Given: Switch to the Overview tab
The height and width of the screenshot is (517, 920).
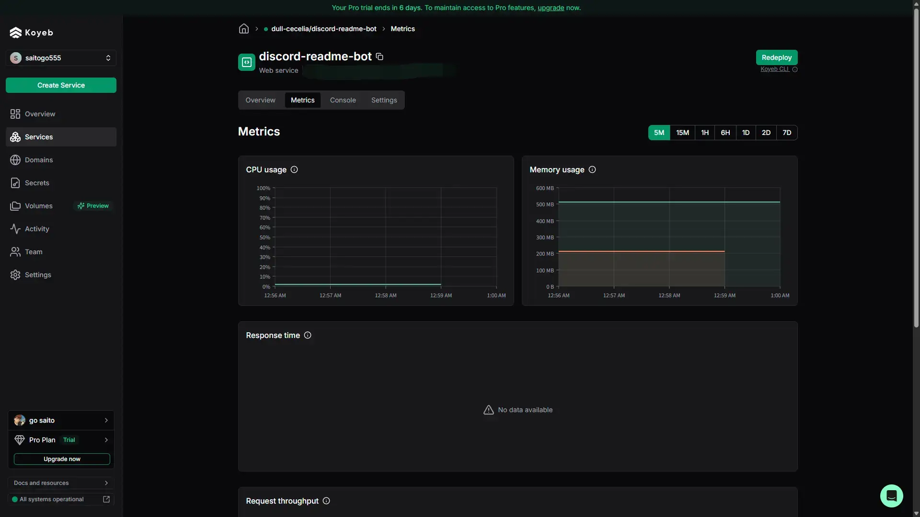Looking at the screenshot, I should [x=260, y=100].
